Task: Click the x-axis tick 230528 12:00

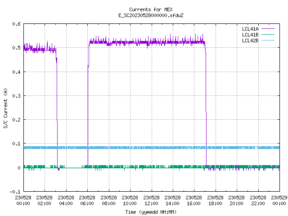Action: pos(151,200)
